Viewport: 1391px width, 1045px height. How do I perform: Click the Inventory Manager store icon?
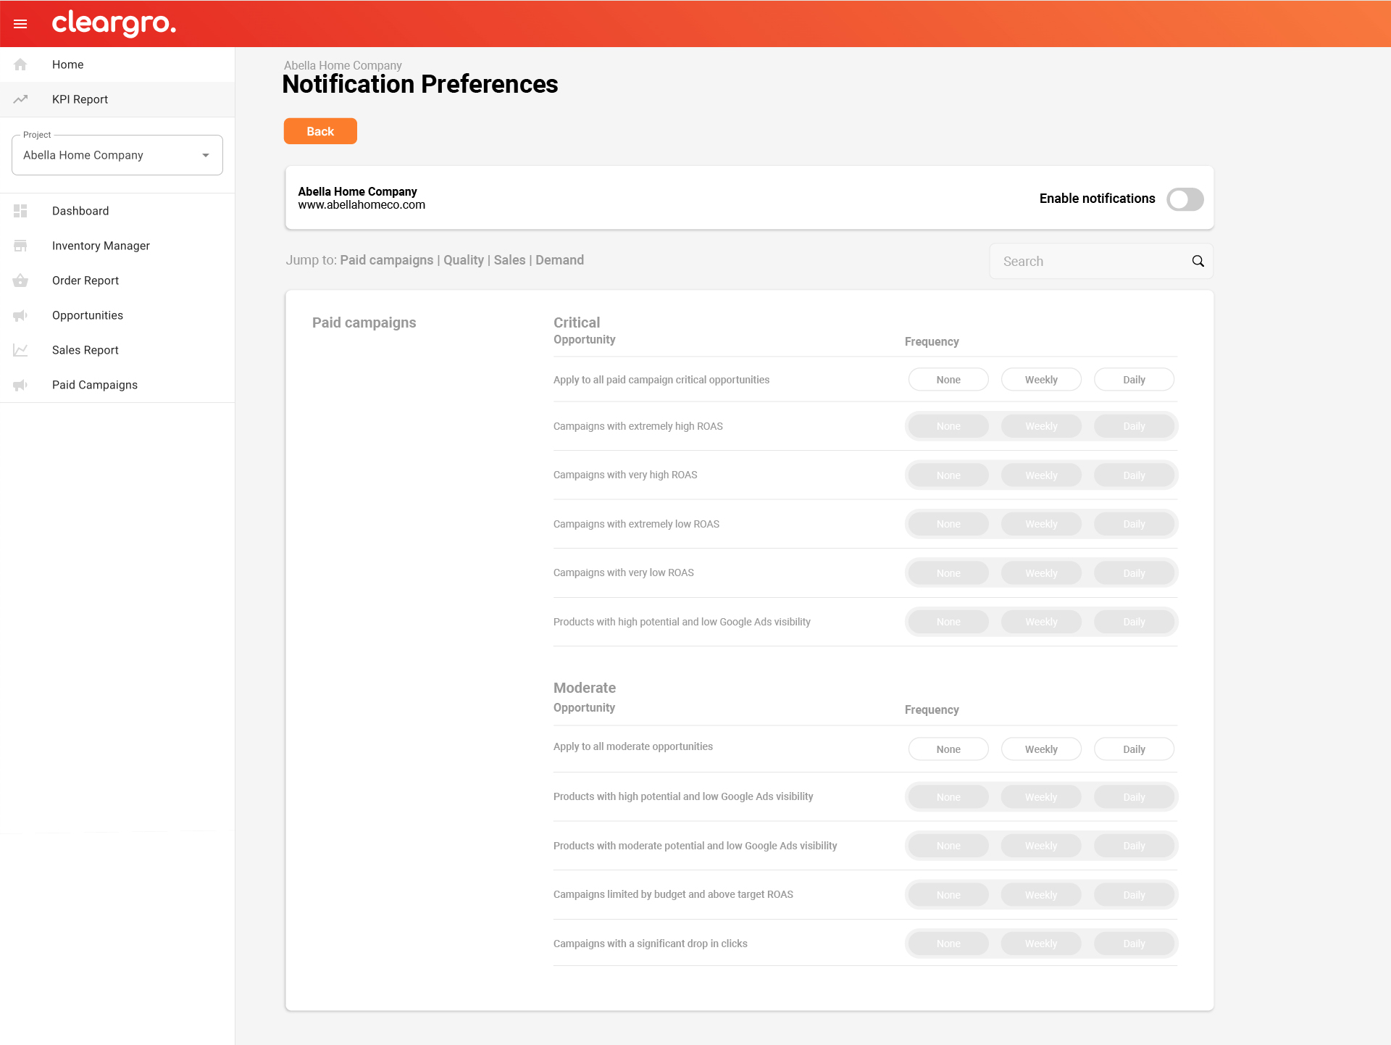click(20, 246)
